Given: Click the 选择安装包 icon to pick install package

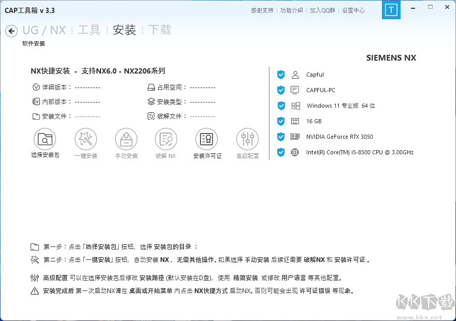Looking at the screenshot, I should click(45, 139).
